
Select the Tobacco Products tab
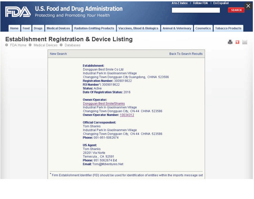[x=228, y=28]
